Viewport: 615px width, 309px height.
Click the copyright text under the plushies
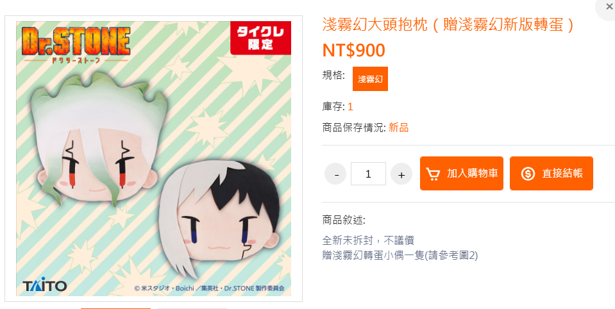209,288
